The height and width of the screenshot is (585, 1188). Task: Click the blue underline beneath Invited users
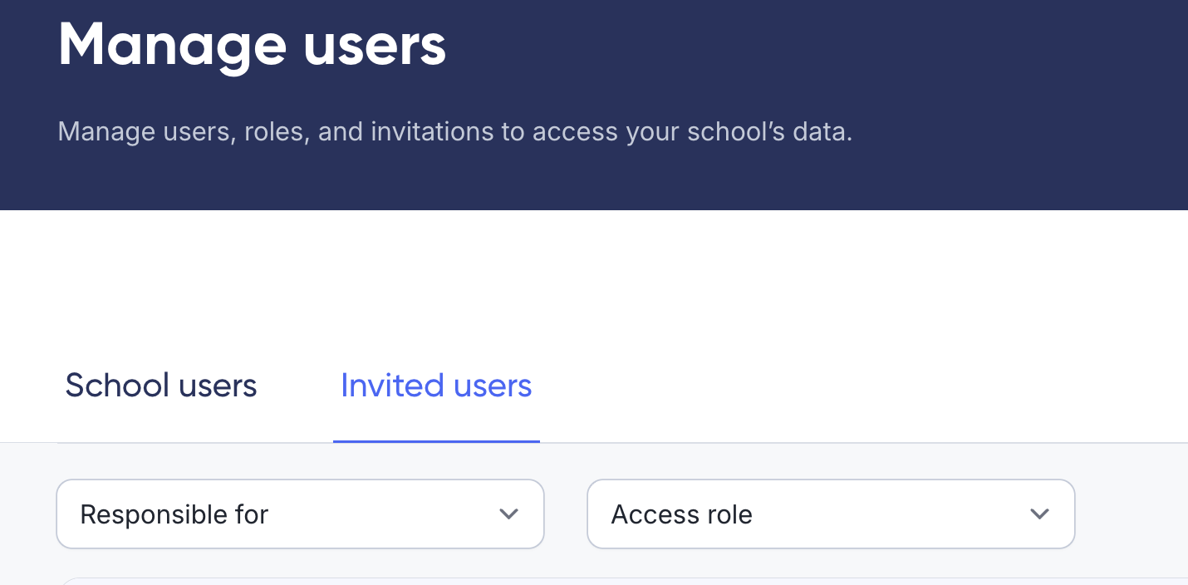click(436, 441)
